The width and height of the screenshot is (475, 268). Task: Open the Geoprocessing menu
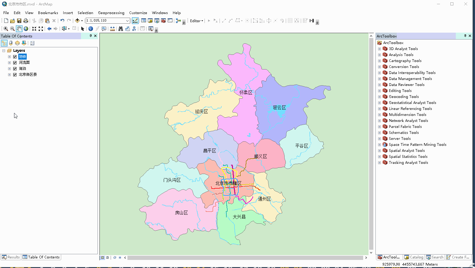[x=111, y=13]
